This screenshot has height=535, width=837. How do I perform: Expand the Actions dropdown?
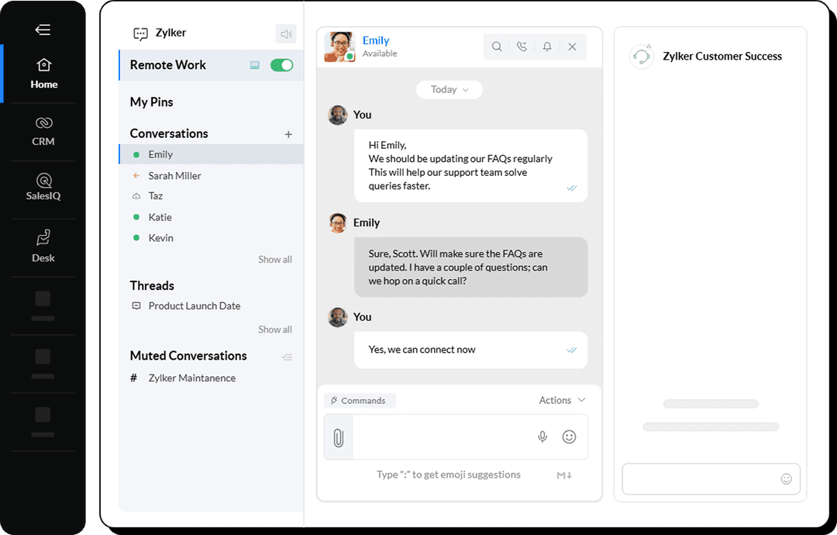point(562,400)
